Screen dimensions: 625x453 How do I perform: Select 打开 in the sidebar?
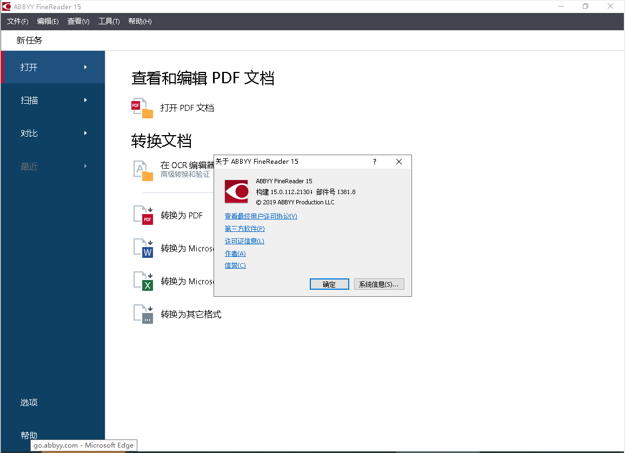pos(53,67)
